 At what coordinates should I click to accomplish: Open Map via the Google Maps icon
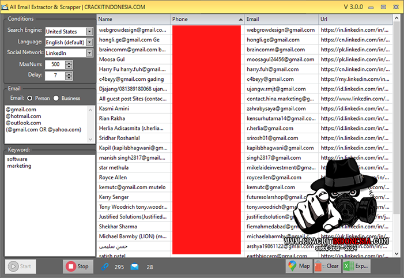pyautogui.click(x=292, y=266)
